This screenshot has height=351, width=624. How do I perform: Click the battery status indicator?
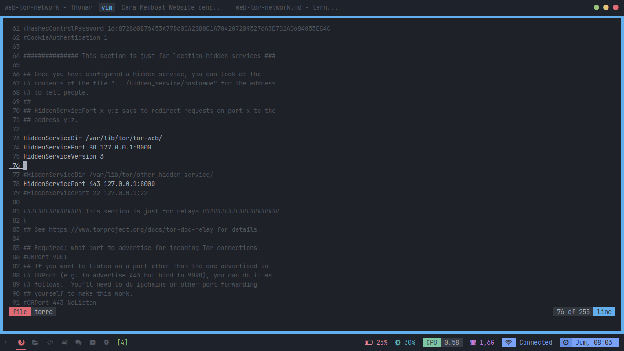(x=376, y=342)
